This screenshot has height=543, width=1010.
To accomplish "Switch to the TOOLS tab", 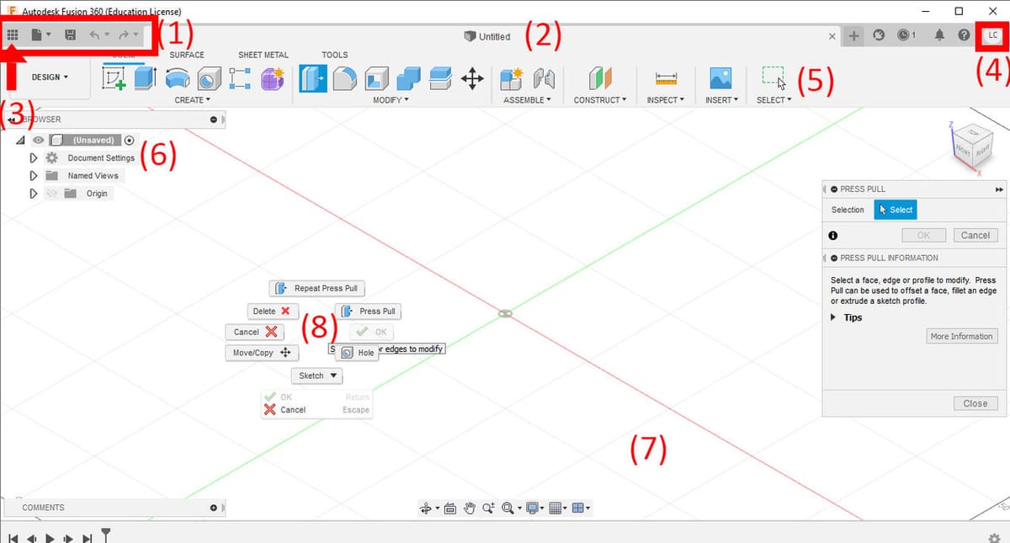I will (x=335, y=55).
